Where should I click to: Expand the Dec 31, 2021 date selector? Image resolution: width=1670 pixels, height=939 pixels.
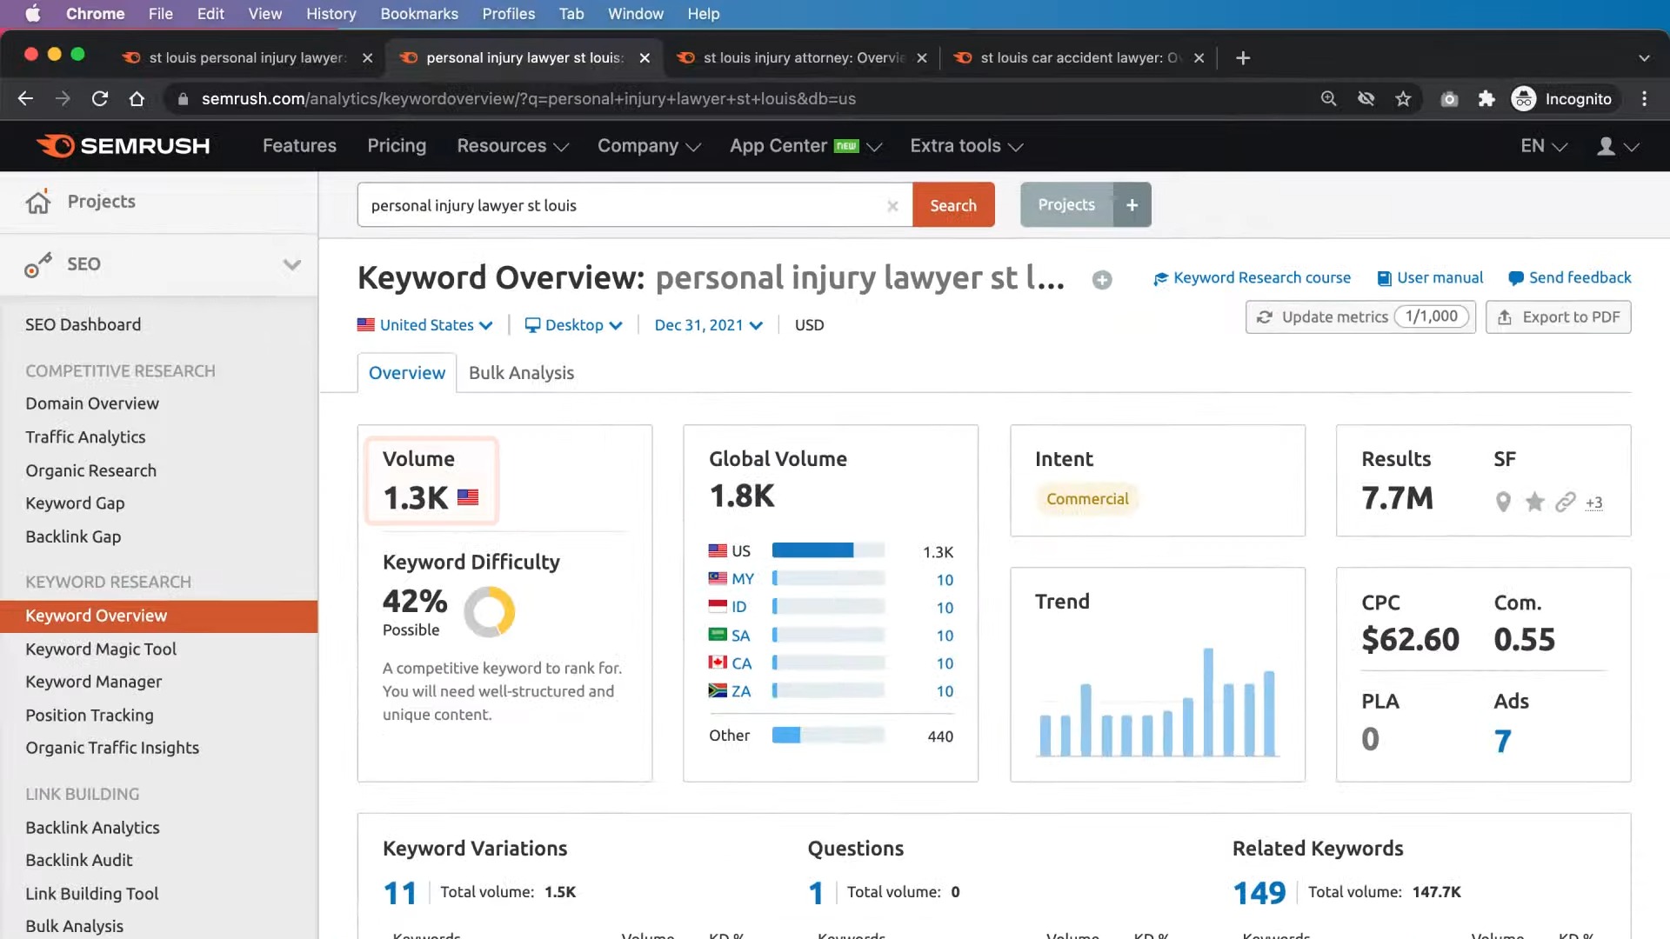pos(706,324)
